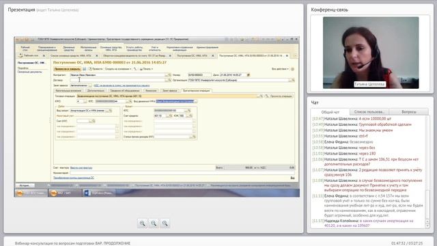This screenshot has width=437, height=246.
Task: Click the История button in the status bar
Action: point(25,185)
